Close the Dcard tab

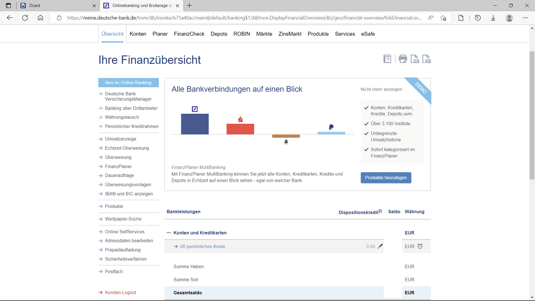94,5
